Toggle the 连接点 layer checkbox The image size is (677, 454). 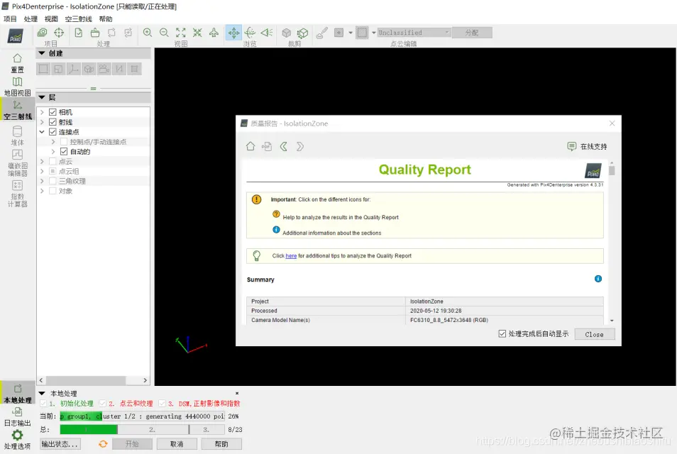point(53,132)
